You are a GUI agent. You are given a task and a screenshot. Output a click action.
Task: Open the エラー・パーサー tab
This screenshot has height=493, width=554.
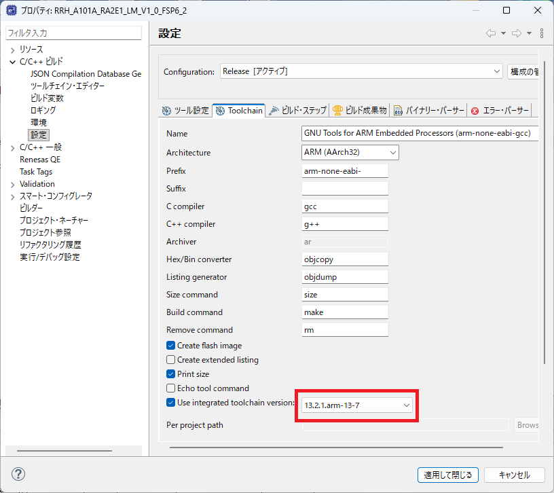[499, 110]
